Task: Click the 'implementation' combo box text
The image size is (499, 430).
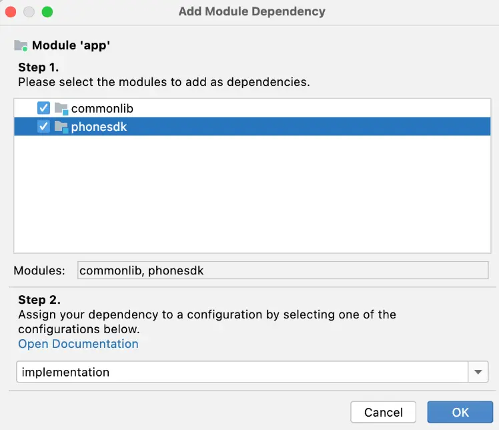Action: pyautogui.click(x=65, y=372)
